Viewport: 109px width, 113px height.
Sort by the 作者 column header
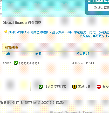(x=7, y=54)
